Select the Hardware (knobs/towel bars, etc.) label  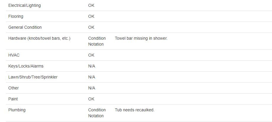(x=39, y=38)
